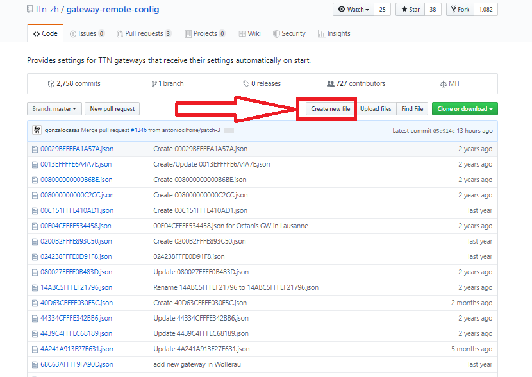
Task: Click Create new file
Action: [331, 108]
